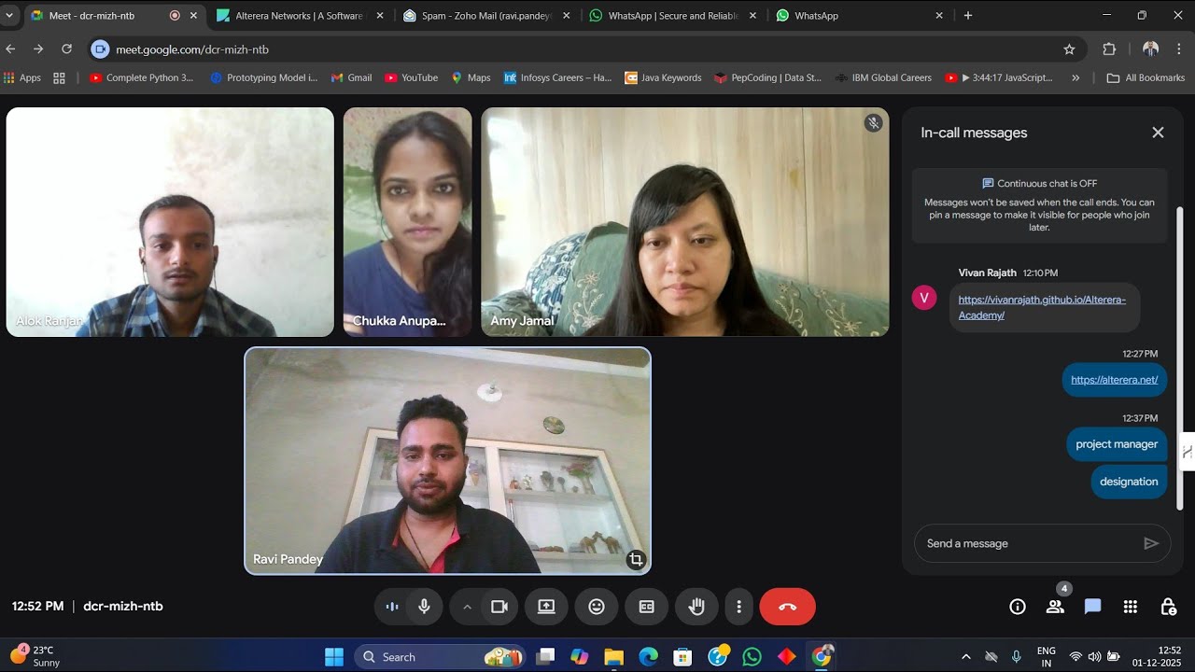The width and height of the screenshot is (1195, 672).
Task: Open the weather widget showing 23°C Sunny
Action: pos(35,656)
